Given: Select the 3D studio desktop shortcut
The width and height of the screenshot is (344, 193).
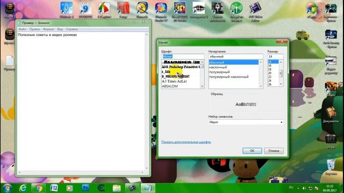Looking at the screenshot, I should pos(180,11).
